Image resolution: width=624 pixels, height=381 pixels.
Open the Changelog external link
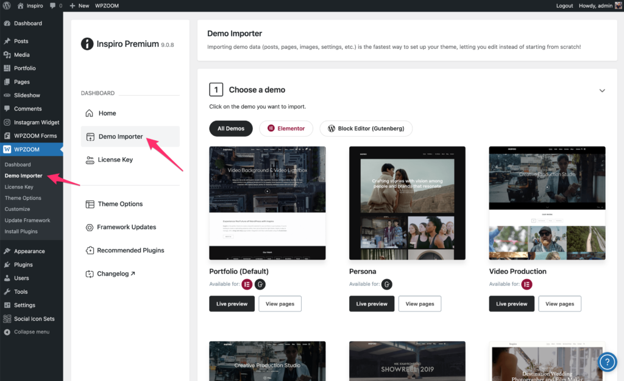pos(116,274)
